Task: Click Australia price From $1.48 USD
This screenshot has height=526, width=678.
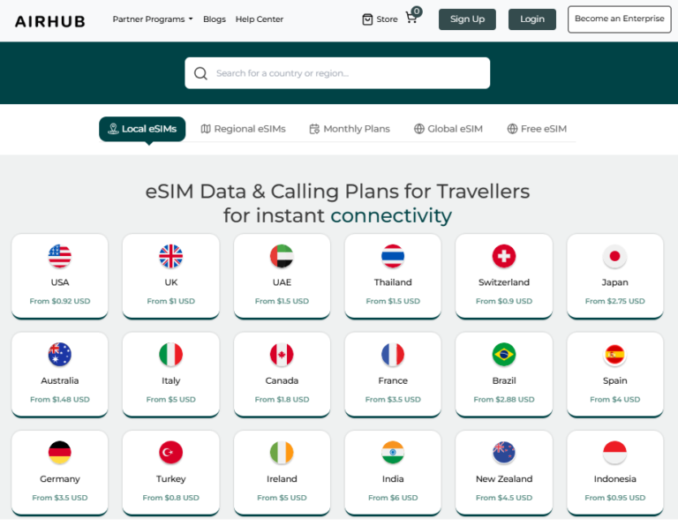Action: 60,400
